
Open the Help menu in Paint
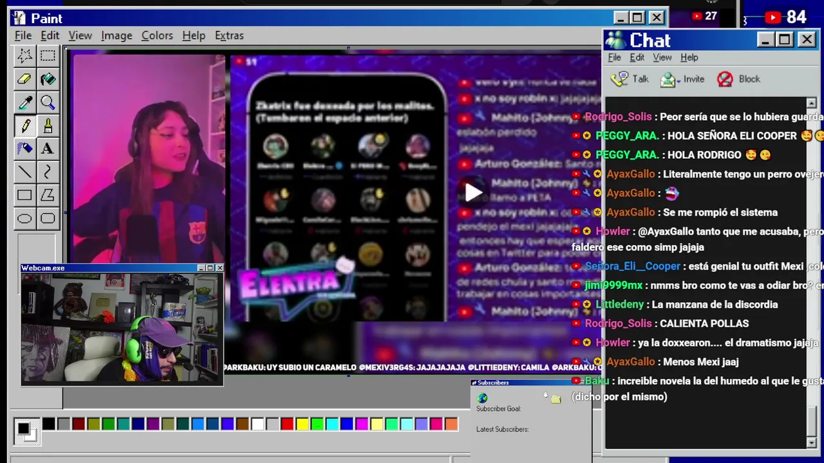[193, 35]
